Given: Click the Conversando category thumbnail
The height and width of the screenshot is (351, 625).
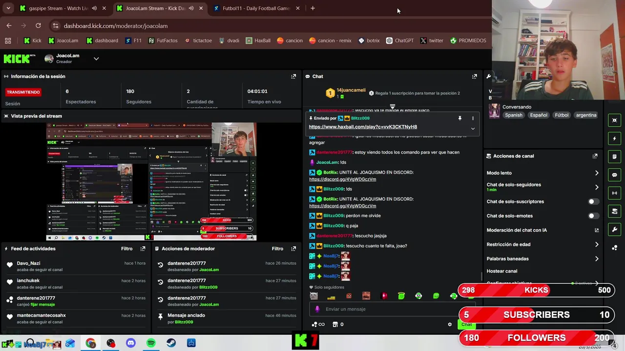Looking at the screenshot, I should click(x=494, y=111).
